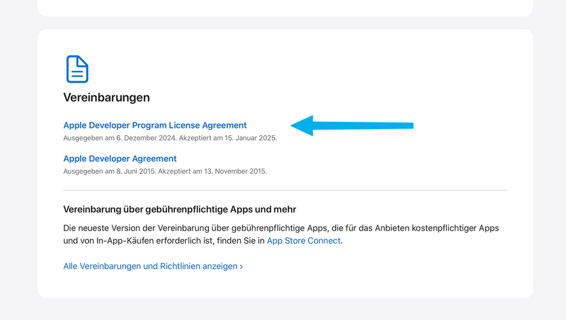Image resolution: width=566 pixels, height=320 pixels.
Task: Click text 'Ausgegeben am 8. Juni 2015'
Action: coord(109,171)
